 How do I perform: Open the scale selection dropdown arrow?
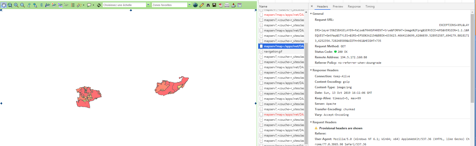pyautogui.click(x=148, y=5)
